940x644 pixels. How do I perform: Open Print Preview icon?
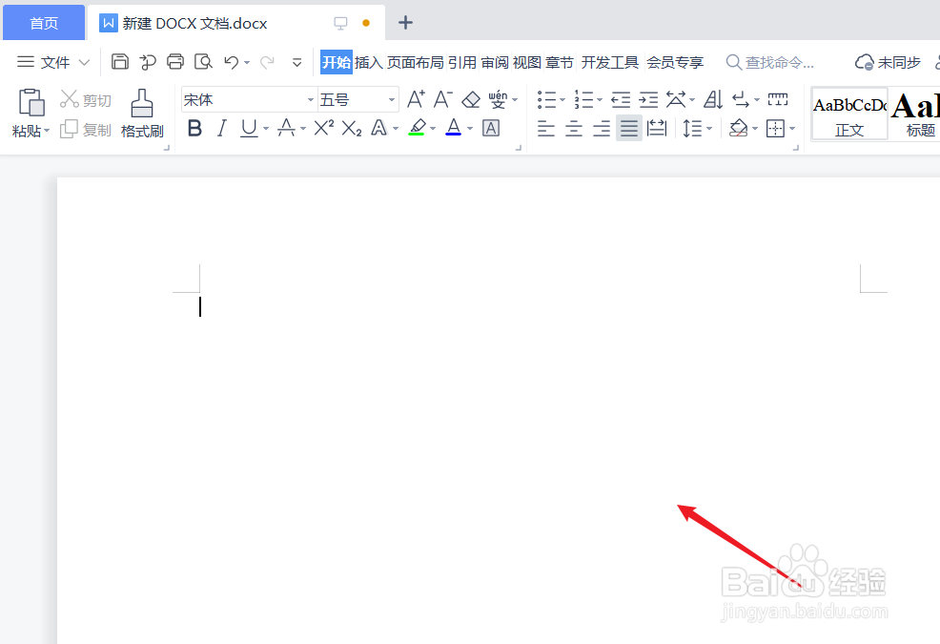pyautogui.click(x=203, y=62)
